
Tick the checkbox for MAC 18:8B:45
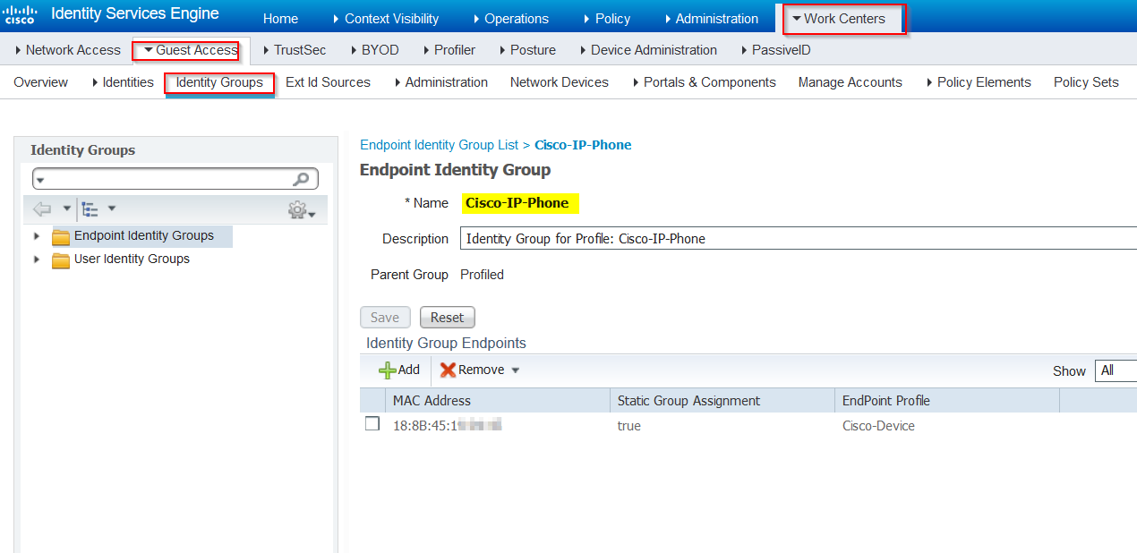coord(372,424)
